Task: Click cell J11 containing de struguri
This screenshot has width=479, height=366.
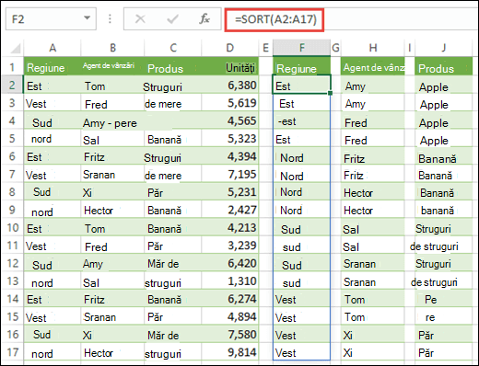Action: coord(444,245)
